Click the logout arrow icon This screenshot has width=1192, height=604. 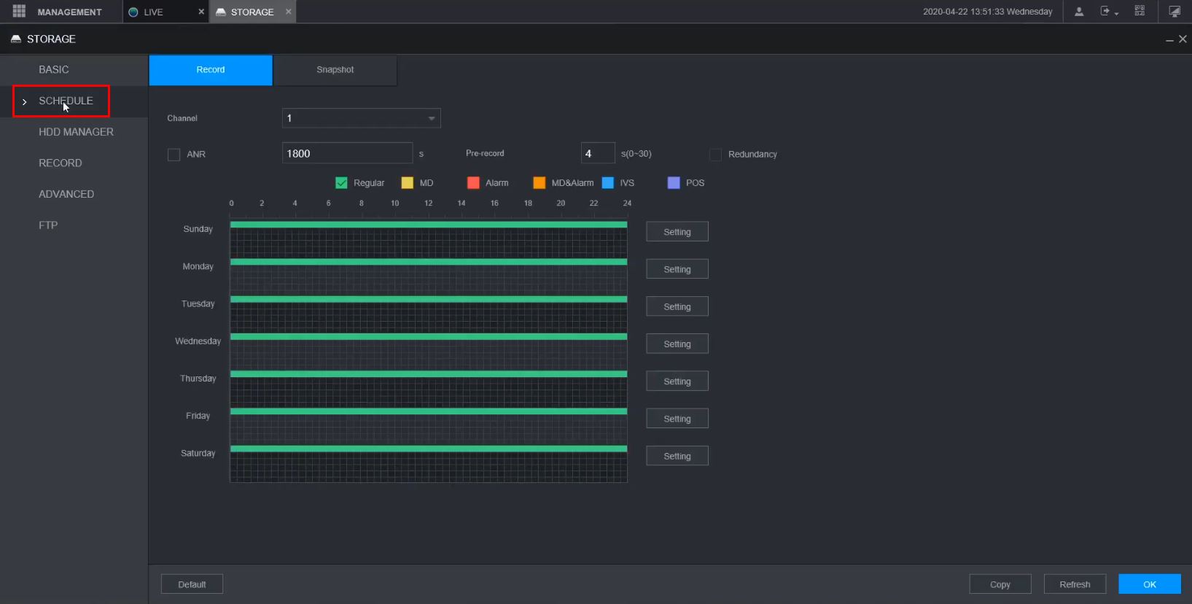point(1105,12)
